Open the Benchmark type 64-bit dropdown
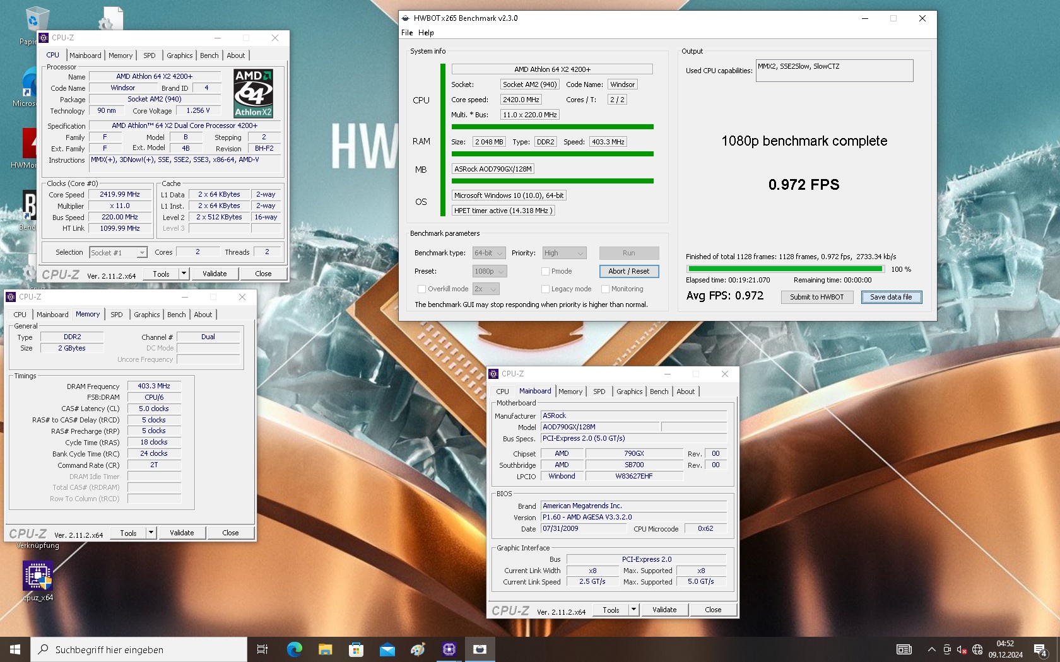This screenshot has height=662, width=1060. tap(489, 253)
